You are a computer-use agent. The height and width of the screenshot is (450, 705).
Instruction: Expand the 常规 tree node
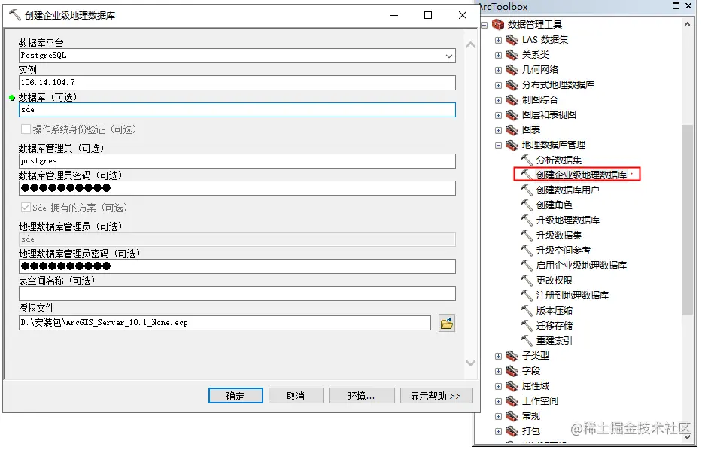pos(498,416)
